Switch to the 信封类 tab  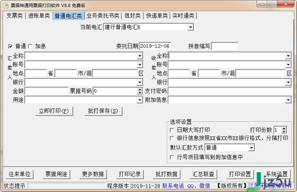(133, 16)
